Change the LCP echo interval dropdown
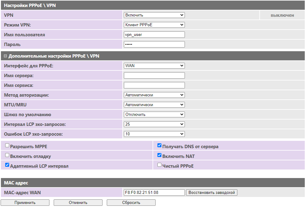The height and width of the screenshot is (207, 306). [x=154, y=124]
